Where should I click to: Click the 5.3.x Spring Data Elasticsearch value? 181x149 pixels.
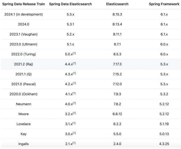click(70, 14)
